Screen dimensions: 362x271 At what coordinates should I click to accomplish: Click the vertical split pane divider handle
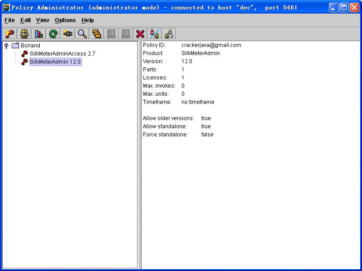(139, 155)
